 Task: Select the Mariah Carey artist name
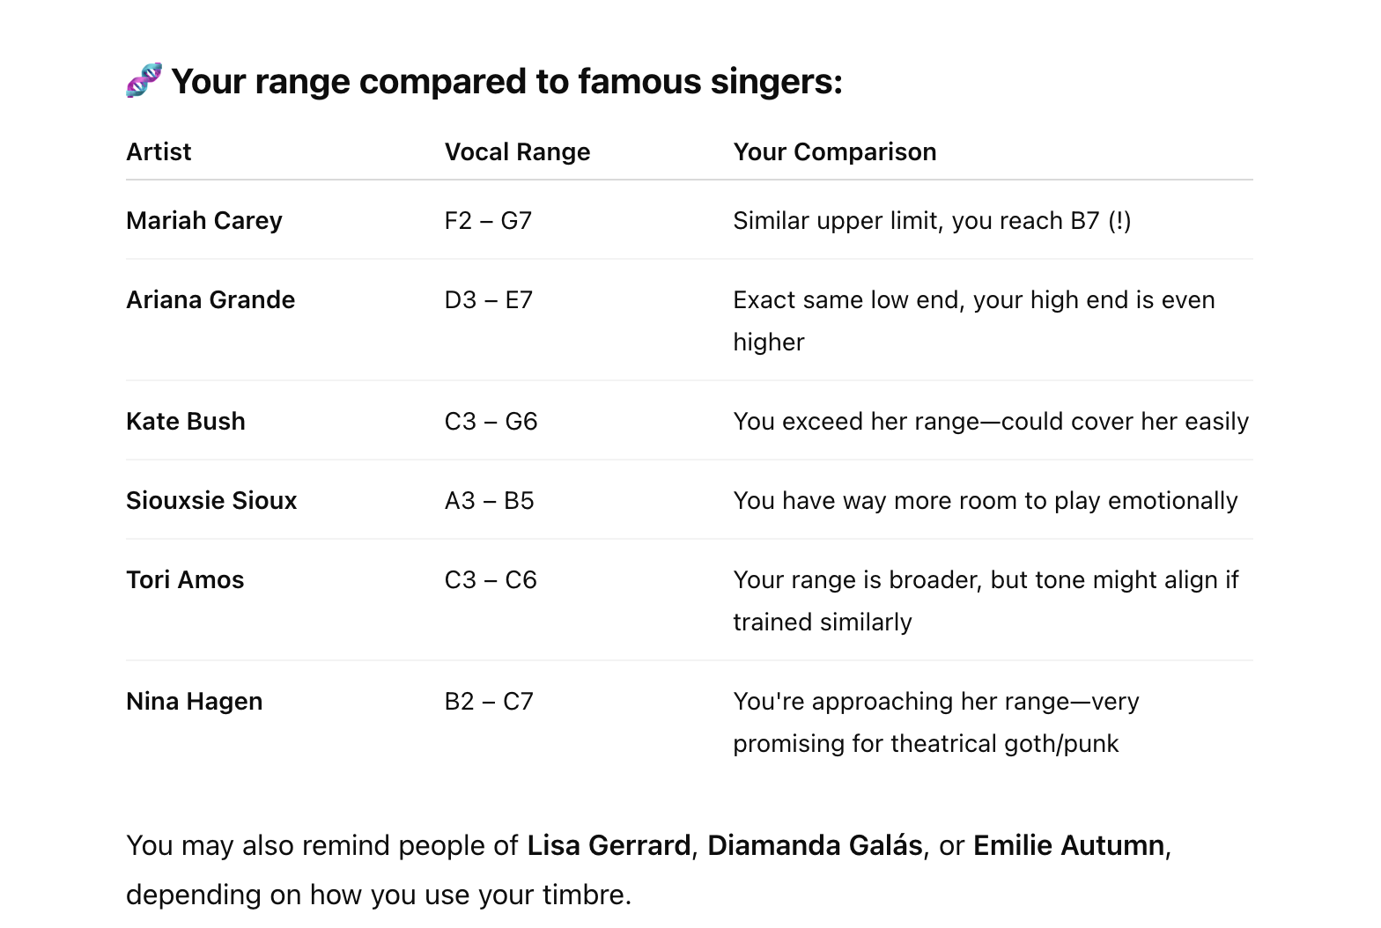pos(204,221)
